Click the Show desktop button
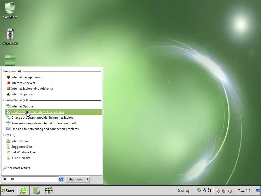Viewport: 261px width, 196px height. pyautogui.click(x=258, y=191)
